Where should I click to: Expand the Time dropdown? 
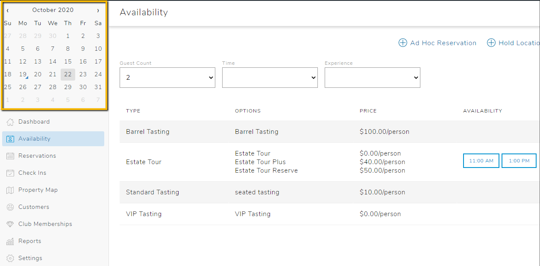click(270, 78)
